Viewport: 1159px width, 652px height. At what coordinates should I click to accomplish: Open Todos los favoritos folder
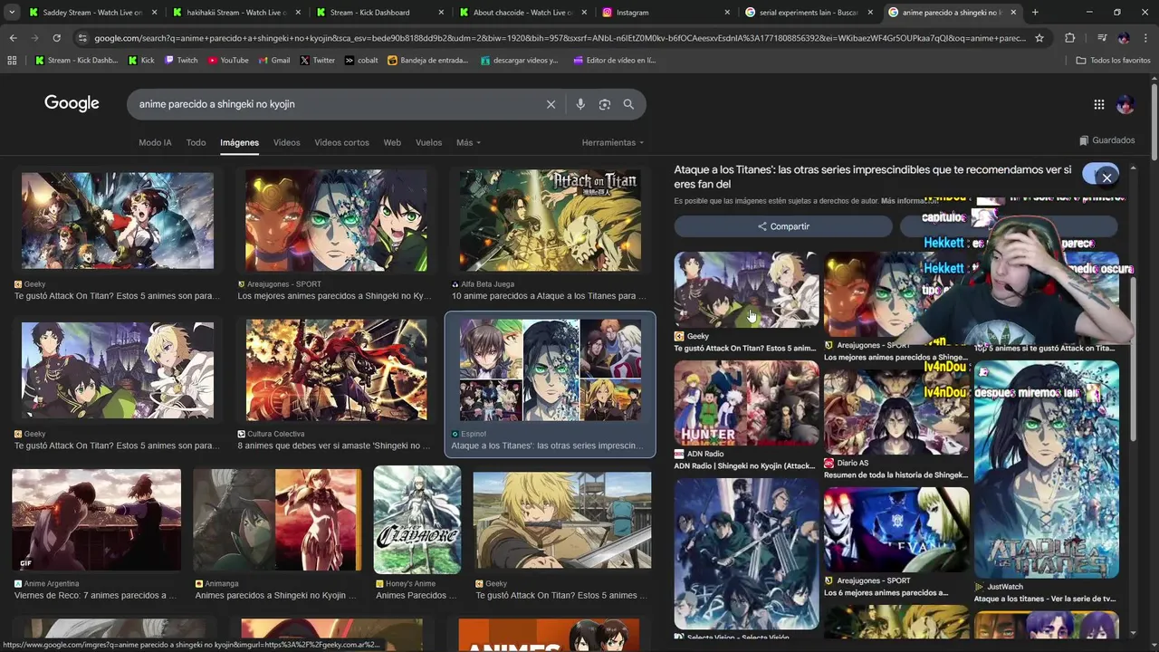coord(1113,60)
